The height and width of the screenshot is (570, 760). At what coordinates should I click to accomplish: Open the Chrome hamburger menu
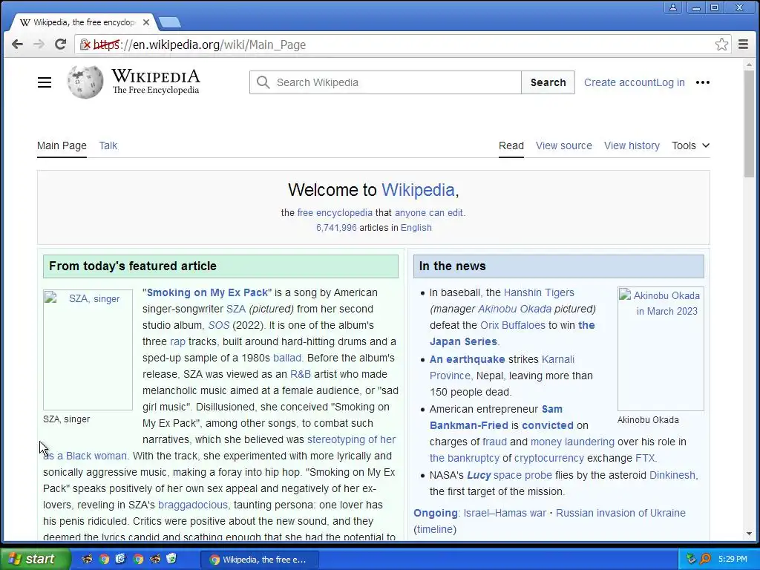(x=743, y=45)
